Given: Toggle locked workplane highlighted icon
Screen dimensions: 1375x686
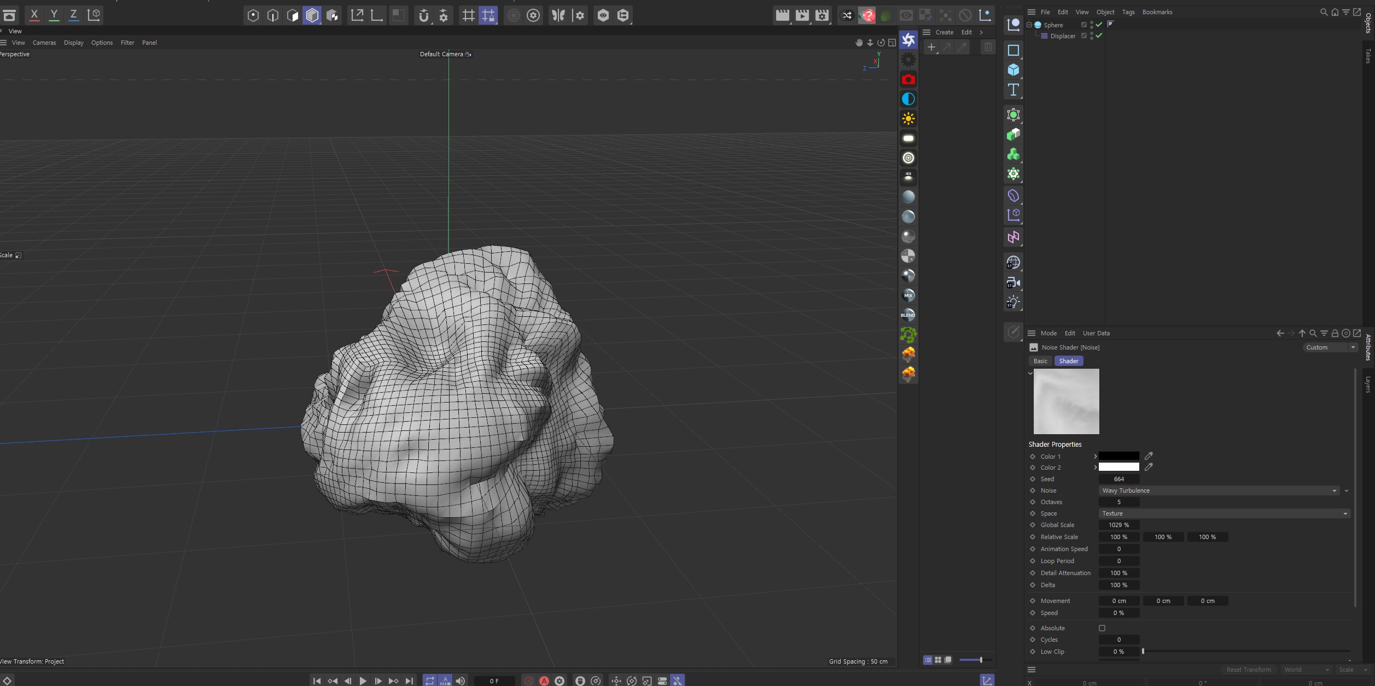Looking at the screenshot, I should pos(488,15).
